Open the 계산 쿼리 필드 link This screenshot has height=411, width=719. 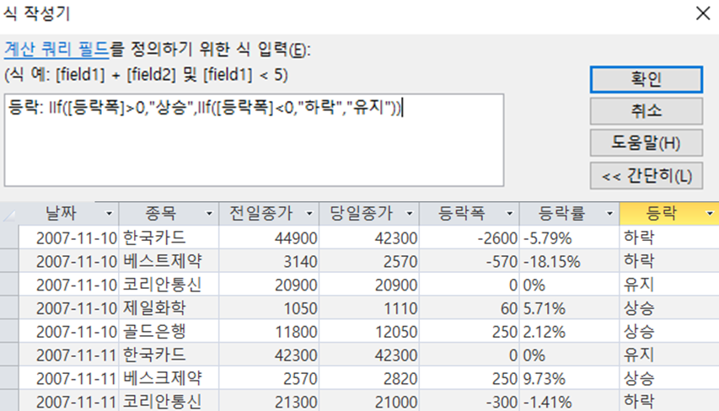click(56, 49)
